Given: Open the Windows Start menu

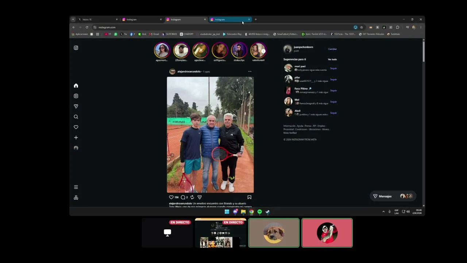Looking at the screenshot, I should click(x=227, y=212).
